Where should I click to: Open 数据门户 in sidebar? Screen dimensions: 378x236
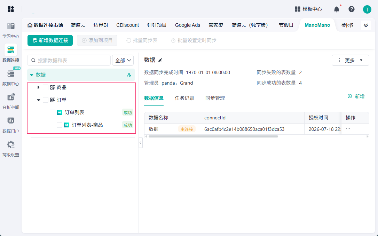coord(10,124)
